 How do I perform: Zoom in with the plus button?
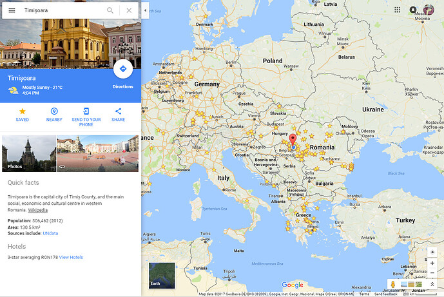coord(432,263)
